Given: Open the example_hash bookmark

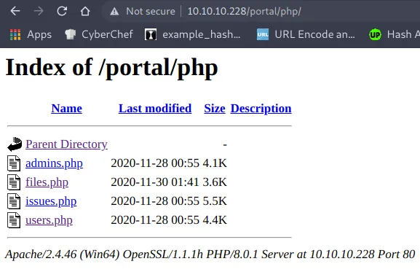Looking at the screenshot, I should pyautogui.click(x=192, y=34).
